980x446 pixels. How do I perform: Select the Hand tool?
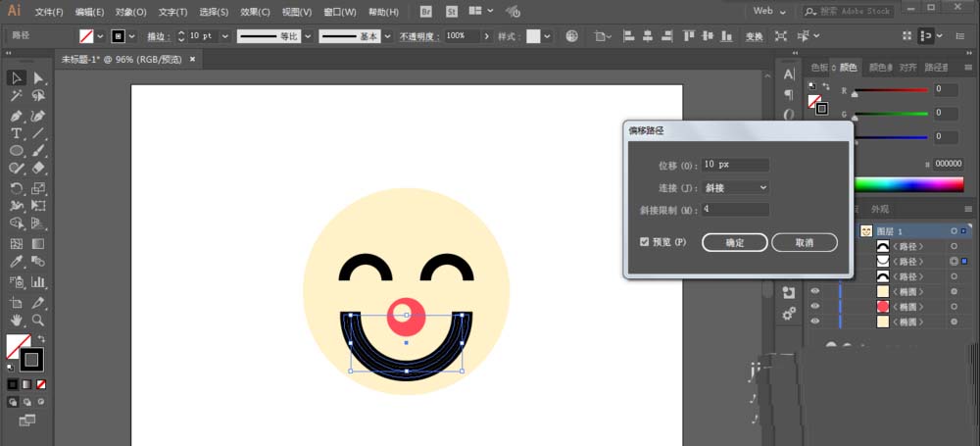tap(17, 320)
